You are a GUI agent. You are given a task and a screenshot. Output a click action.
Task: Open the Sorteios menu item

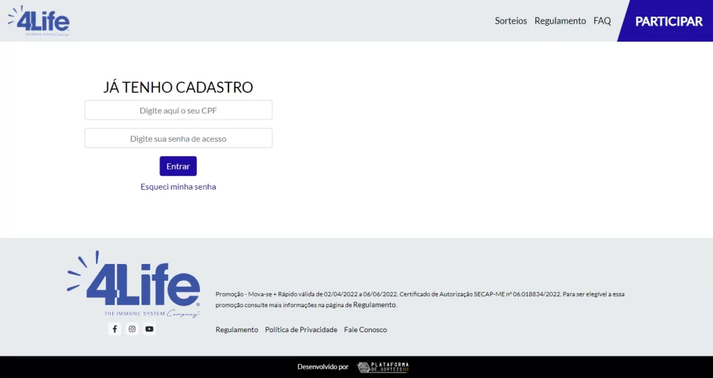(510, 21)
